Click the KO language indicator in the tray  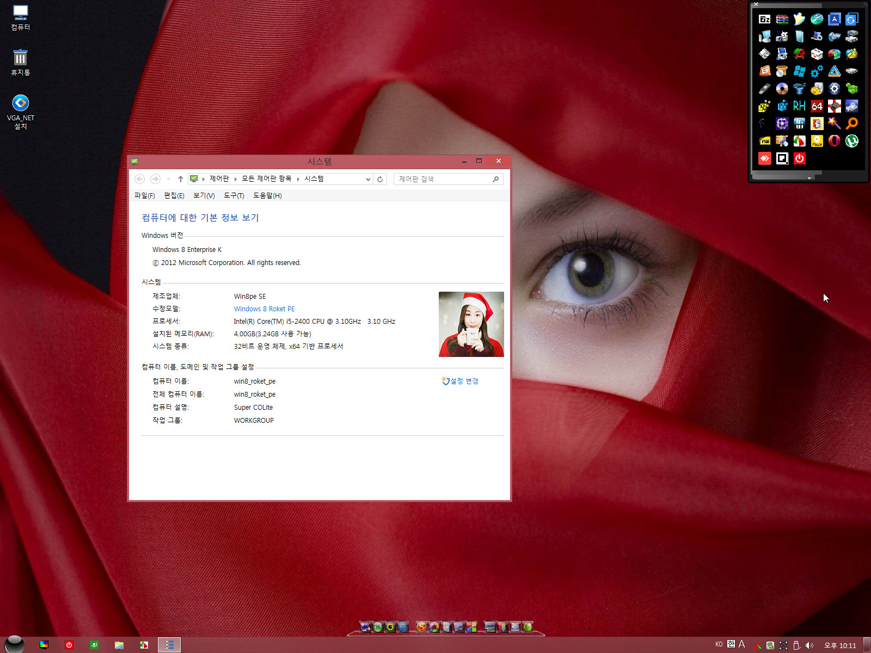tap(719, 644)
